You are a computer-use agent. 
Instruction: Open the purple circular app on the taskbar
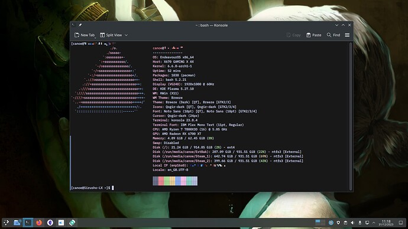pos(50,223)
